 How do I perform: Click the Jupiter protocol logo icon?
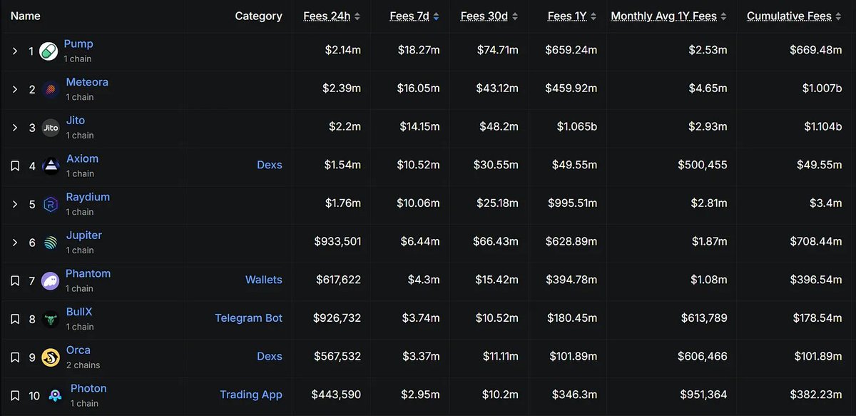point(51,243)
